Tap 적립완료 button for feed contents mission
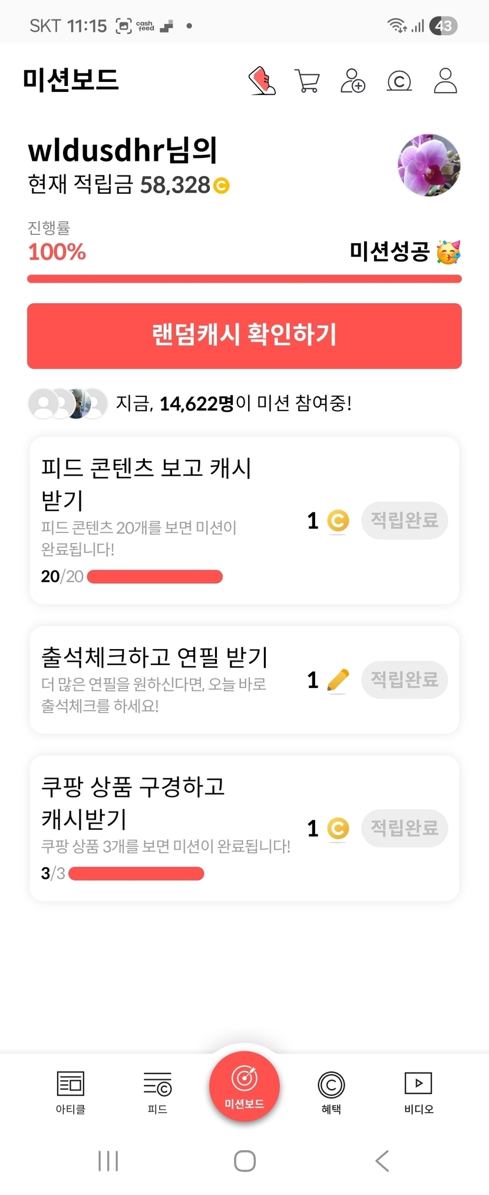Viewport: 489px width, 1195px height. (404, 520)
